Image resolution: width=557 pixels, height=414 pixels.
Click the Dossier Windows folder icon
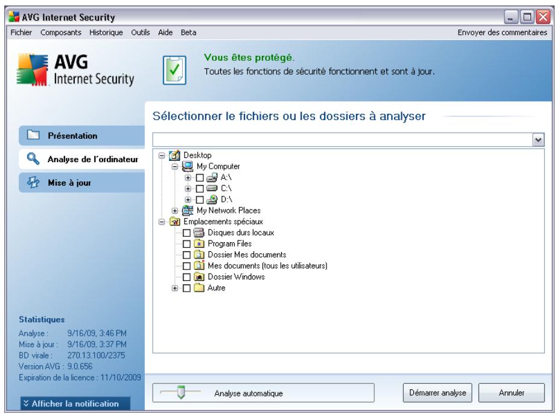coord(199,277)
